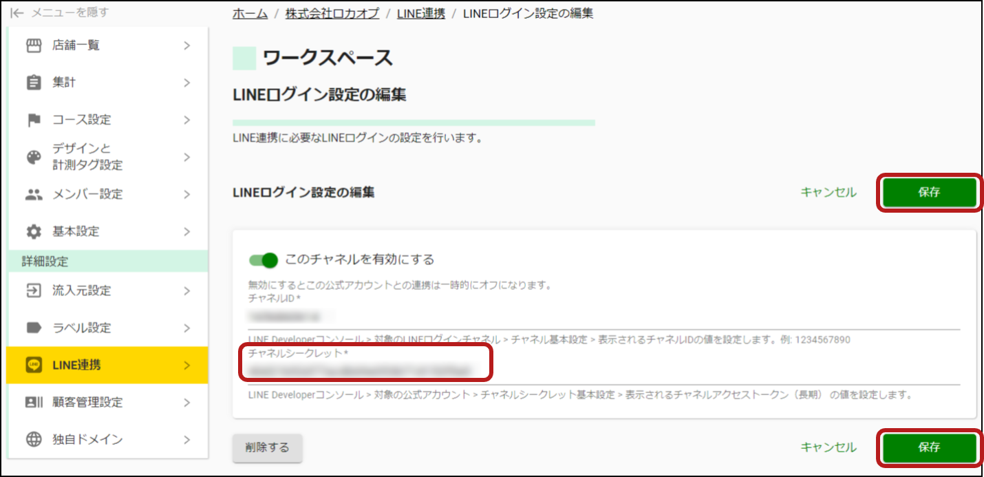984x477 pixels.
Task: Click ホーム breadcrumb link
Action: click(x=250, y=13)
